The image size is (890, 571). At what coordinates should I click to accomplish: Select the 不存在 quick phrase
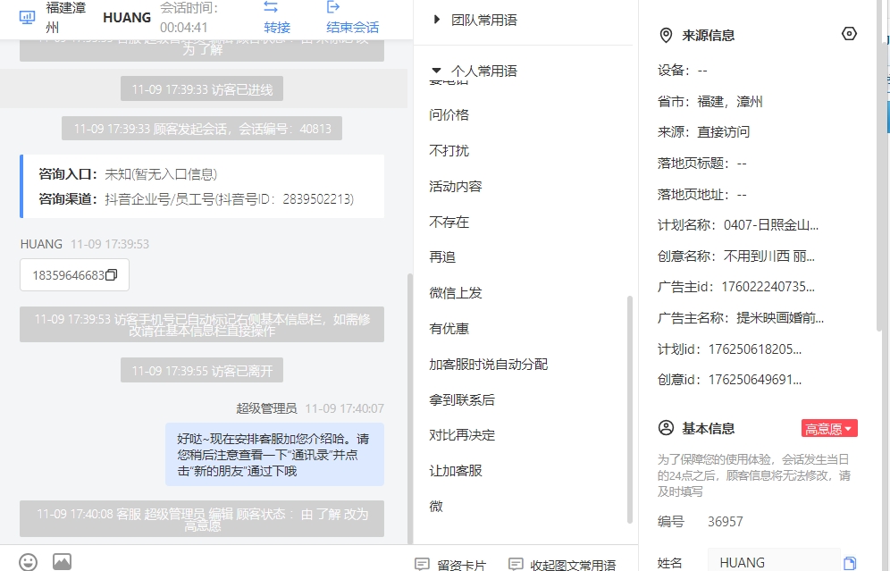click(449, 222)
